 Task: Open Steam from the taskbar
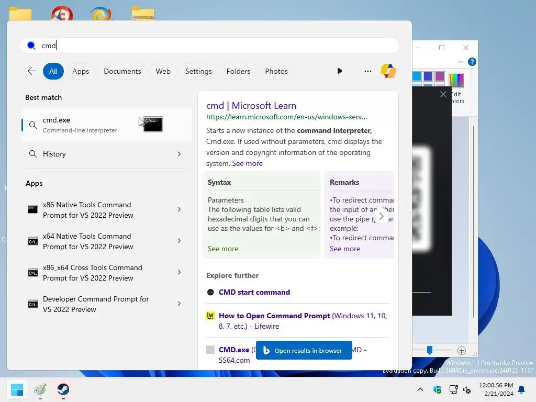pyautogui.click(x=63, y=389)
